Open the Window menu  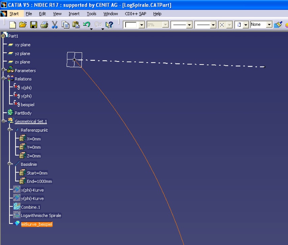coord(111,14)
